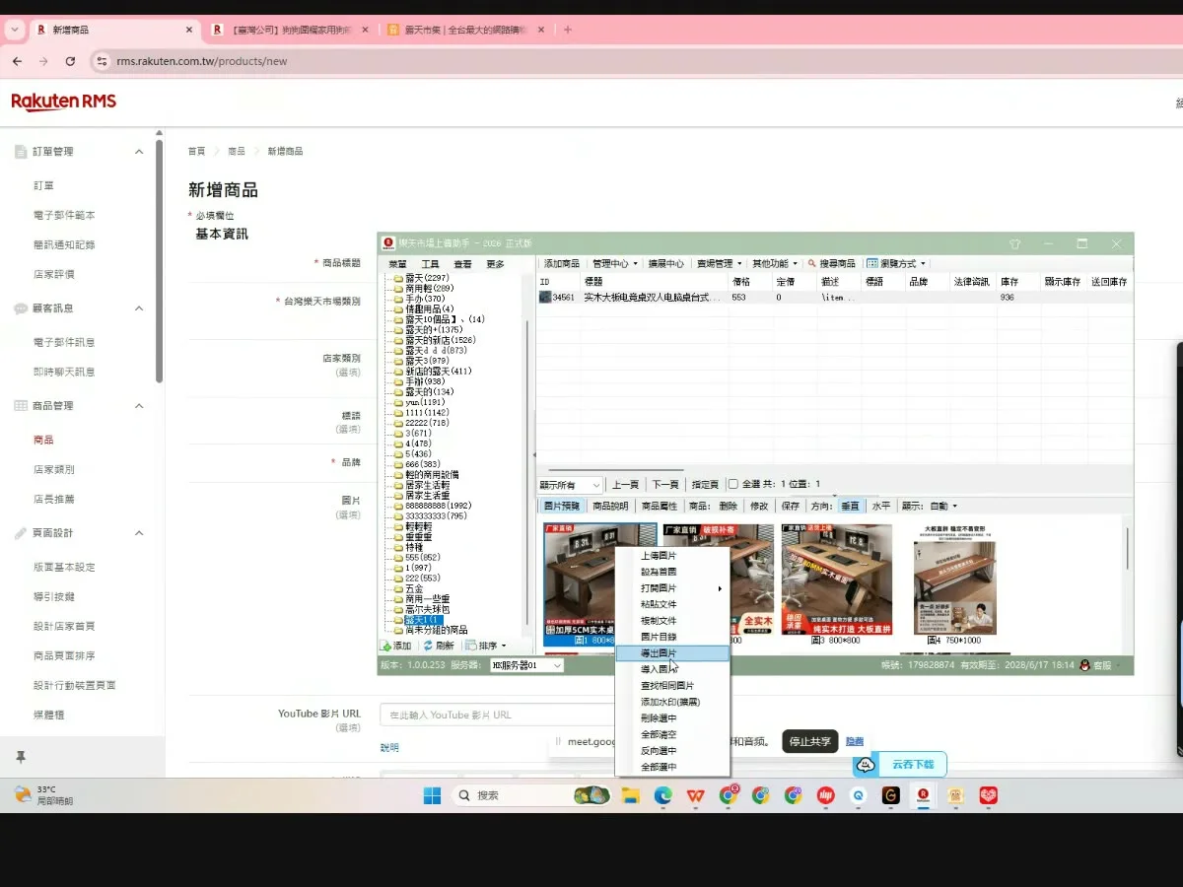The width and height of the screenshot is (1183, 887).
Task: Open the 排序 dropdown below the tree
Action: click(485, 646)
